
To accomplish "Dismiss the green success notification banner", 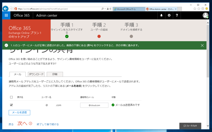I will [x=202, y=45].
